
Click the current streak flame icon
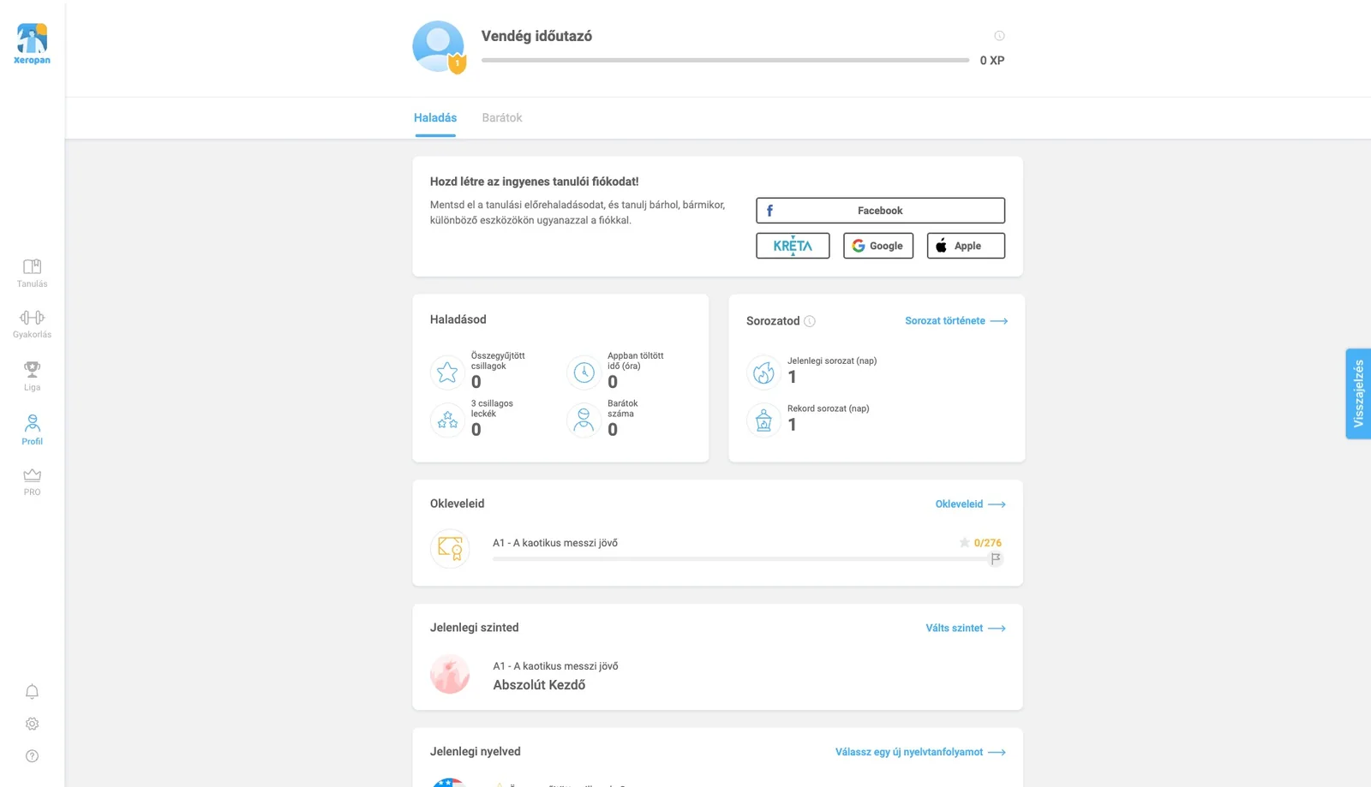tap(763, 373)
